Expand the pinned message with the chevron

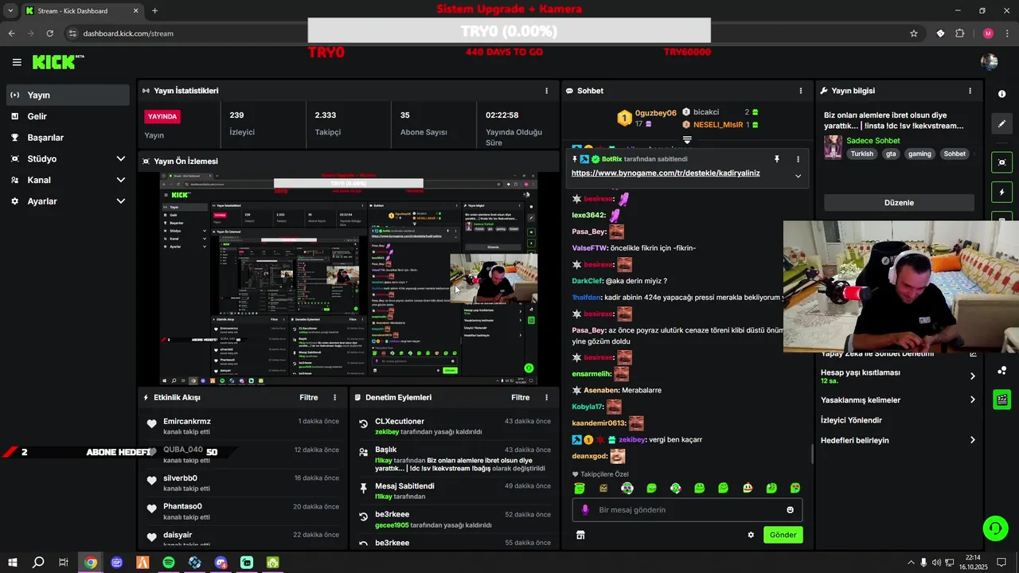click(798, 176)
